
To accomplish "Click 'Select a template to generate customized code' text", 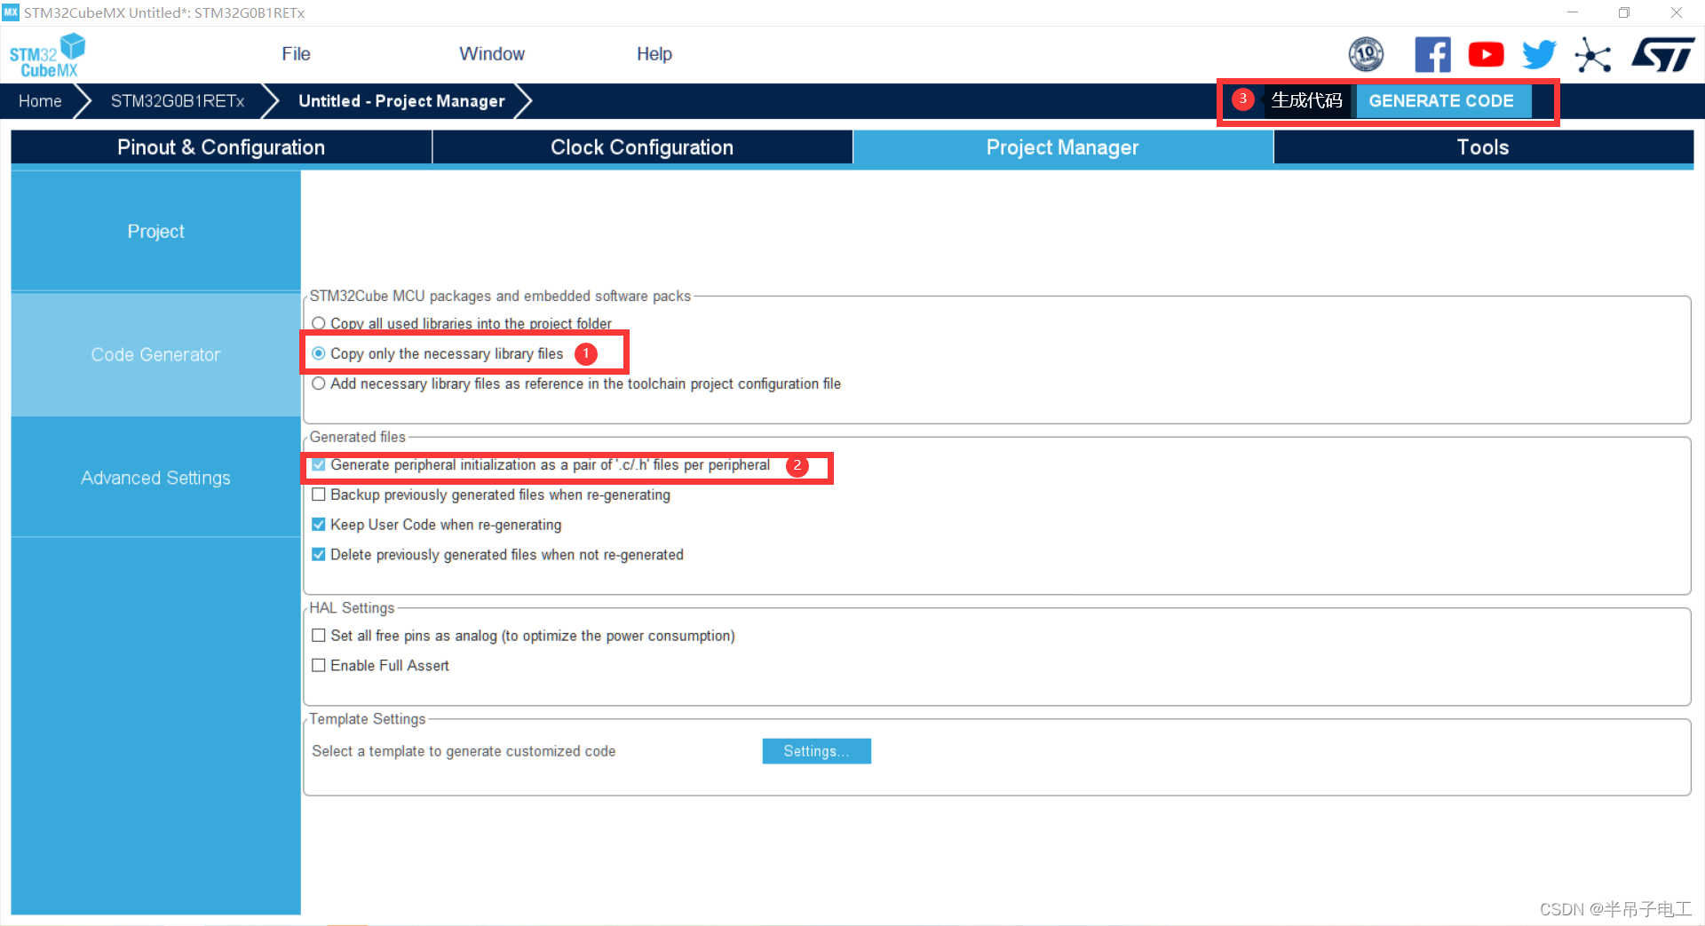I will click(464, 751).
